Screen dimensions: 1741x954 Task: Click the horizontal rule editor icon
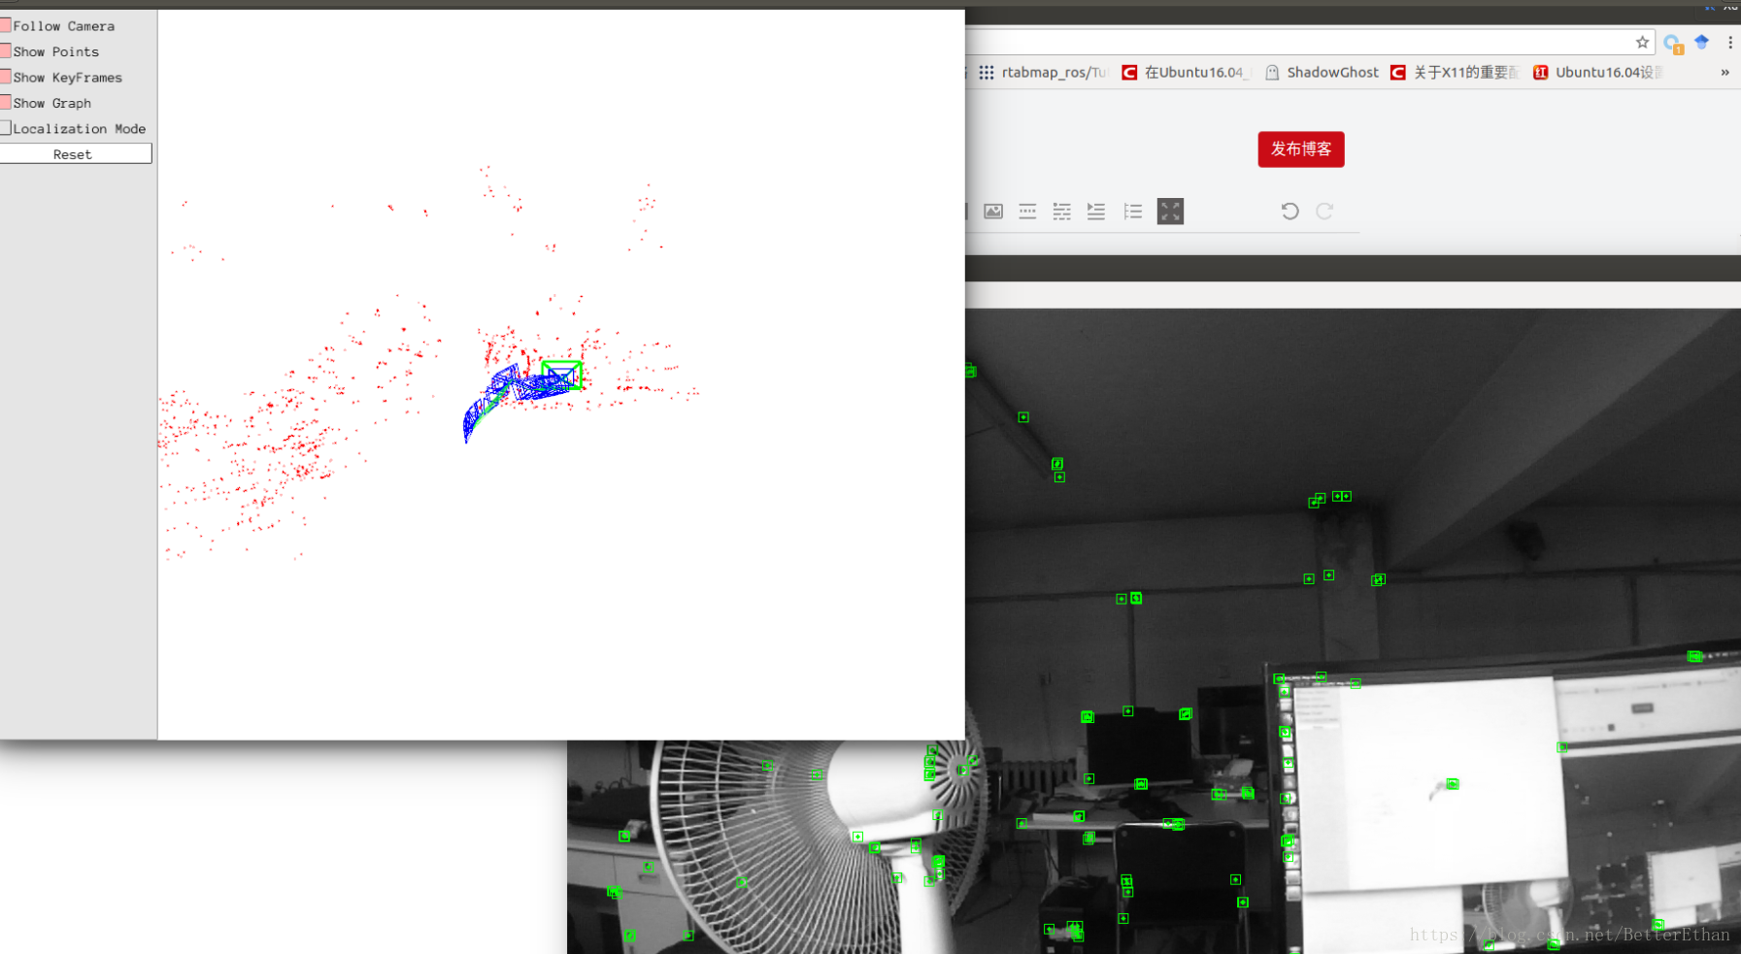(x=1027, y=212)
